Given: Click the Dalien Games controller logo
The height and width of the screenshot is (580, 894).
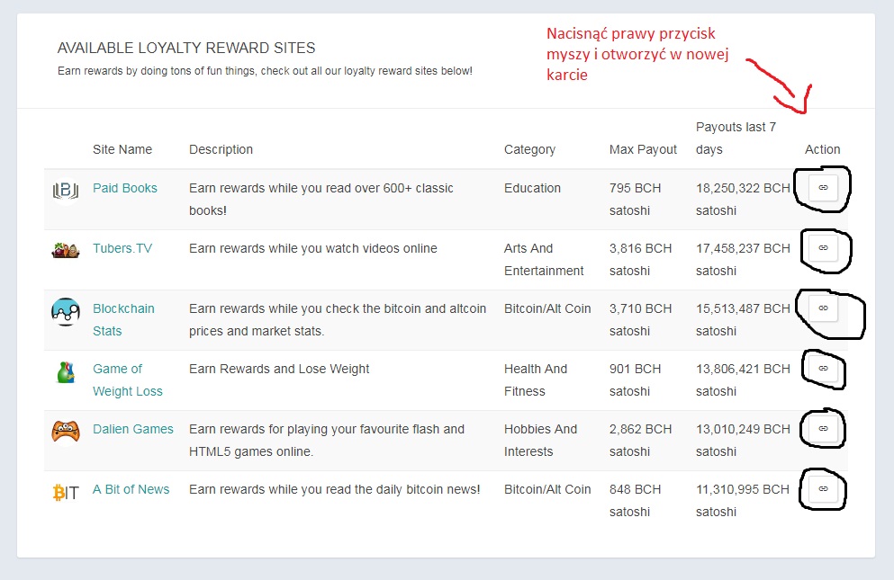Looking at the screenshot, I should click(66, 432).
